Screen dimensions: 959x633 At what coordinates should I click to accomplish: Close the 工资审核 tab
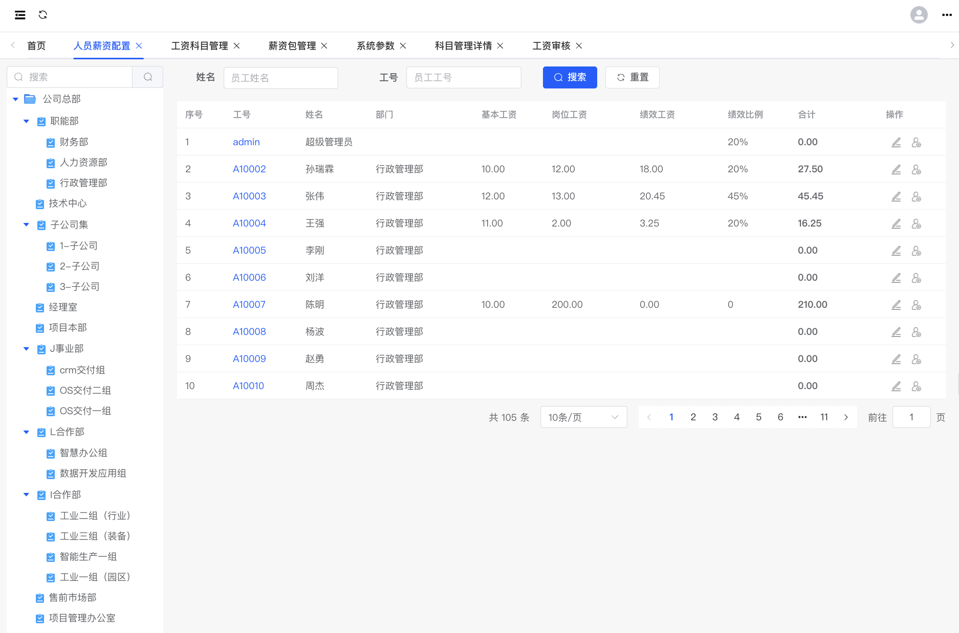tap(579, 46)
